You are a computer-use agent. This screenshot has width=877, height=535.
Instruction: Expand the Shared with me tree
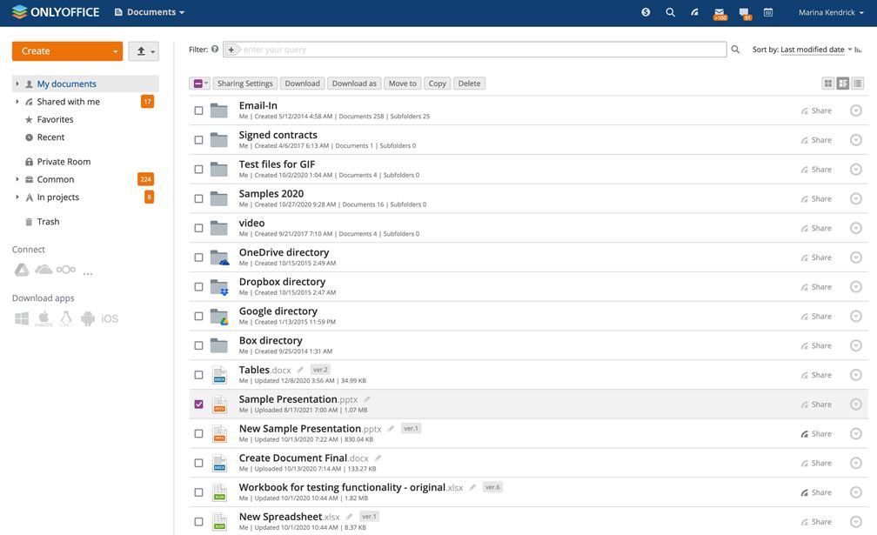coord(17,102)
